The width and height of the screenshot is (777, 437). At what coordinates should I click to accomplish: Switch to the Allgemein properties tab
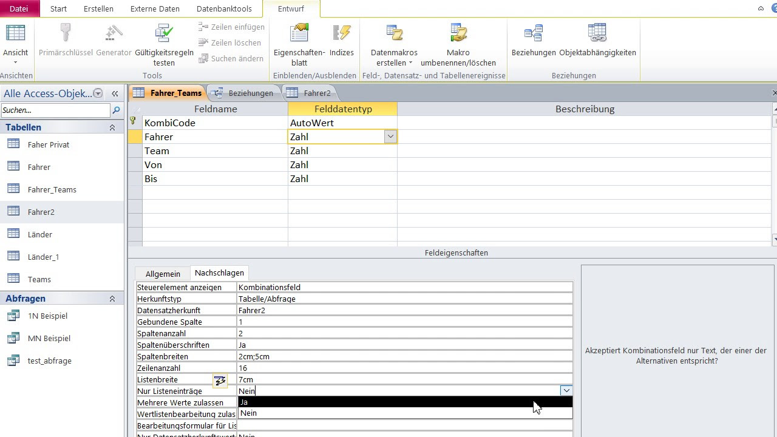163,274
